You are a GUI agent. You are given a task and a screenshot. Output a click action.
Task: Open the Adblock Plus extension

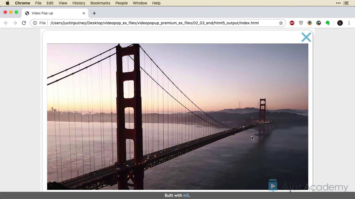(292, 23)
